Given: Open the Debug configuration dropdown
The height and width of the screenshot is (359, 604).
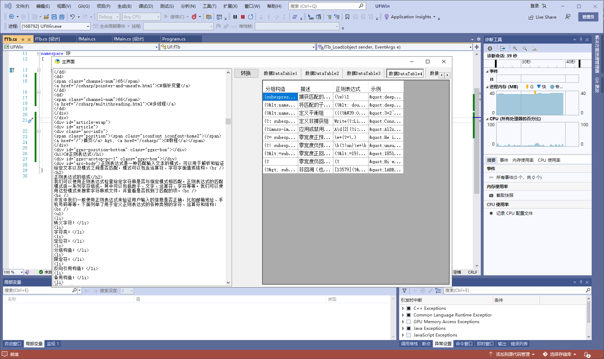Looking at the screenshot, I should (108, 17).
